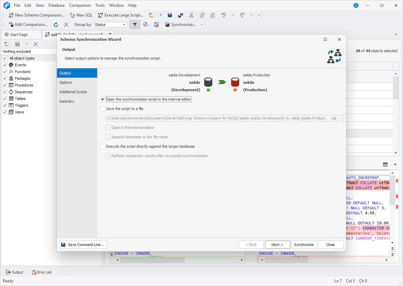Viewport: 403px width, 286px height.
Task: Toggle All object types checkbox
Action: coord(5,58)
